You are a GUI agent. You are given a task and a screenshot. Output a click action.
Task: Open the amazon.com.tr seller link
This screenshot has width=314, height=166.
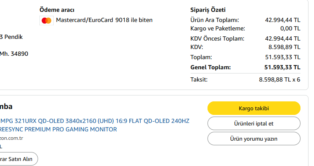coord(11,138)
